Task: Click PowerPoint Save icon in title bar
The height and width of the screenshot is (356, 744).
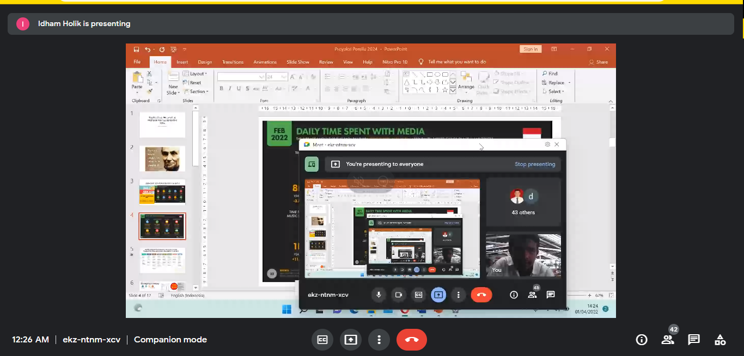Action: (136, 49)
